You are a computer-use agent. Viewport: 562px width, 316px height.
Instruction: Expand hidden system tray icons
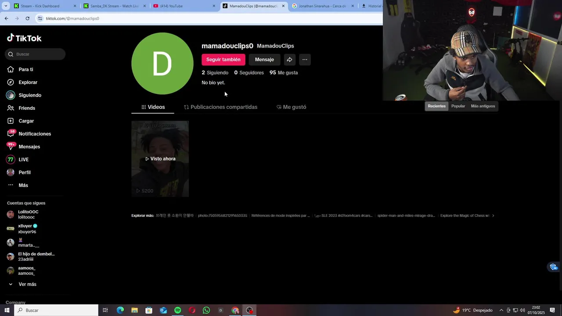501,310
